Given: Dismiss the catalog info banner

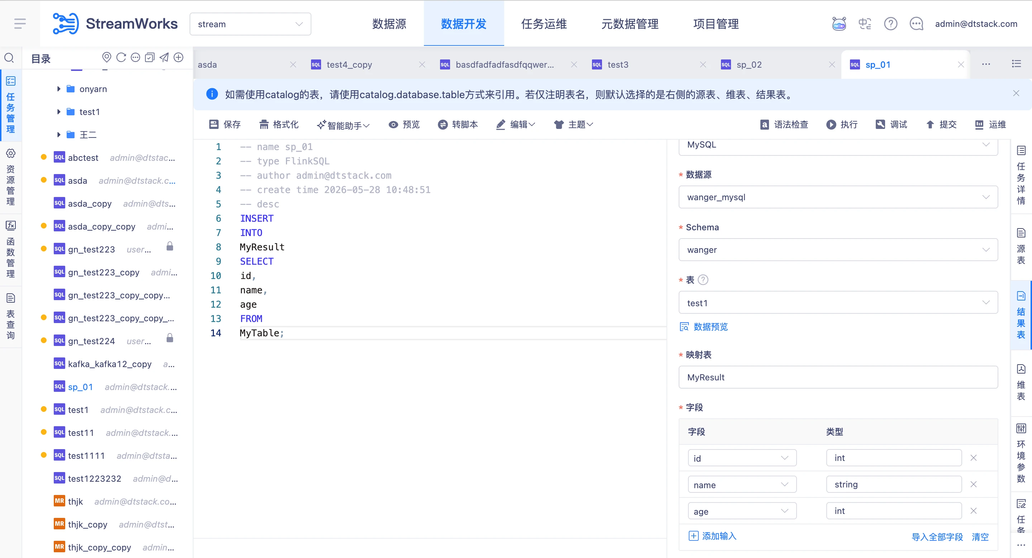Looking at the screenshot, I should point(1016,93).
